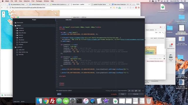Click the Find button in Atom
This screenshot has width=188, height=105.
122,94
